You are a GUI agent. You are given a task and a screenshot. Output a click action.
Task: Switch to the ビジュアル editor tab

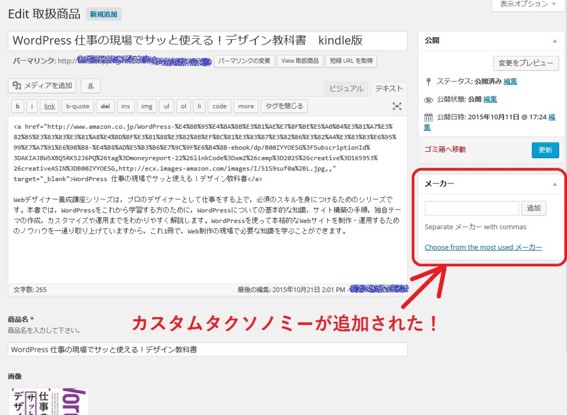(346, 89)
